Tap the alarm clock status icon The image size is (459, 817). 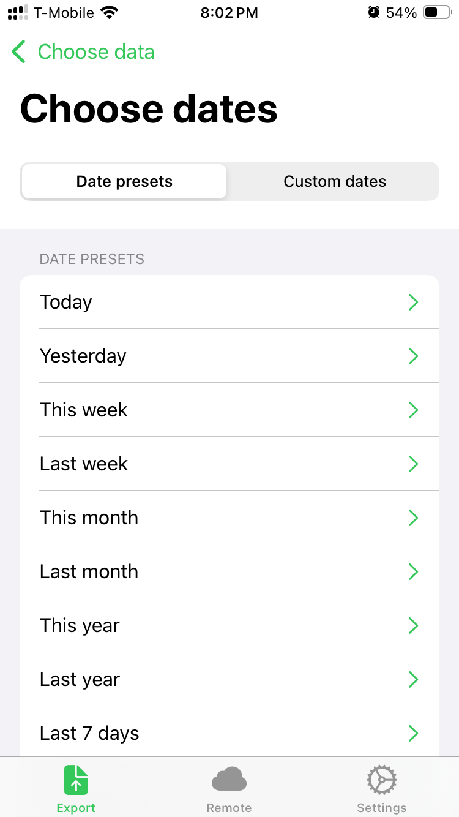coord(373,12)
